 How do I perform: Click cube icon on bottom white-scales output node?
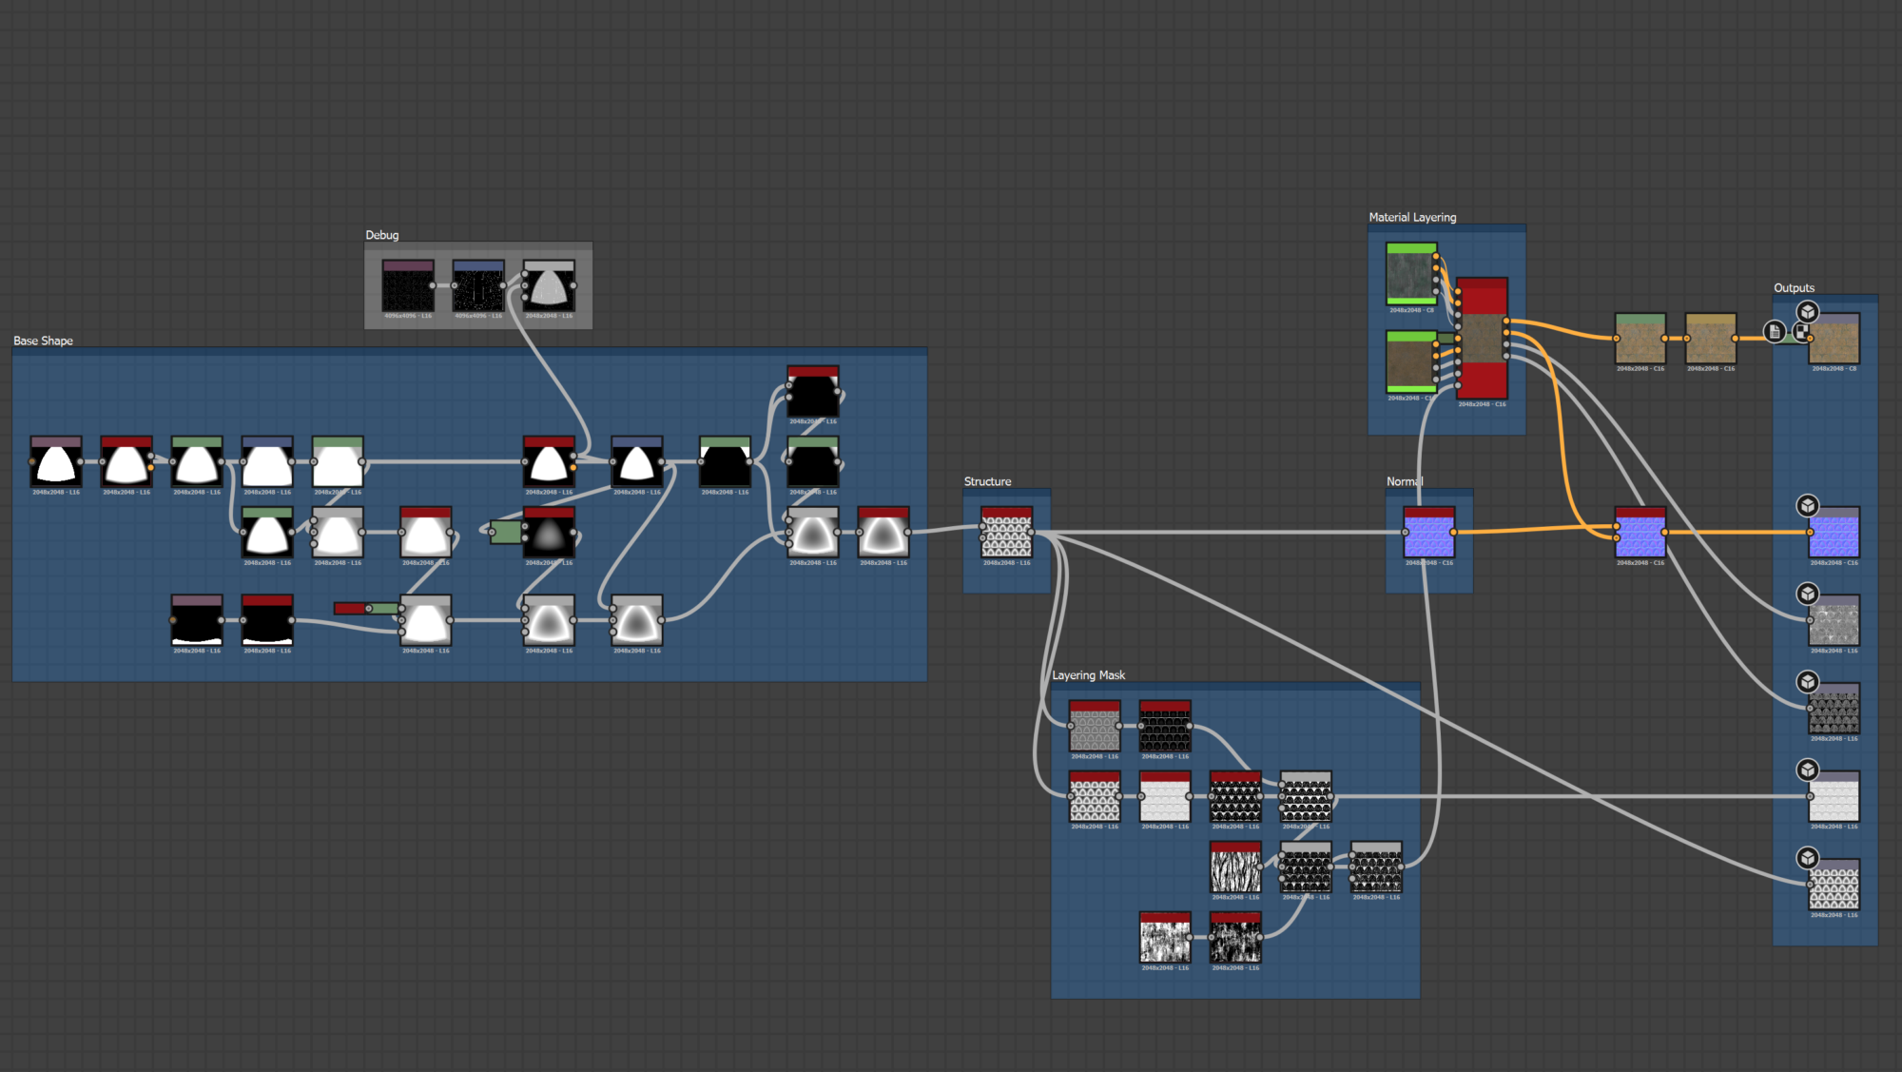coord(1808,858)
